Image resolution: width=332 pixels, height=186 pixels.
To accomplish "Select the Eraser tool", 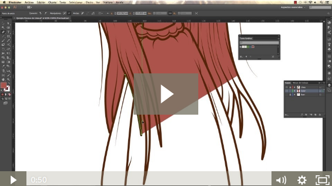I will coord(3,45).
